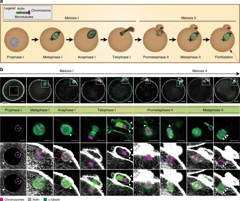Screen dimensions: 240x201
Task: Select the Metaphase II oocyte diagram in panel a
Action: pyautogui.click(x=190, y=38)
